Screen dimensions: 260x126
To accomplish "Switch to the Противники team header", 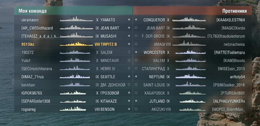I will click(234, 11).
